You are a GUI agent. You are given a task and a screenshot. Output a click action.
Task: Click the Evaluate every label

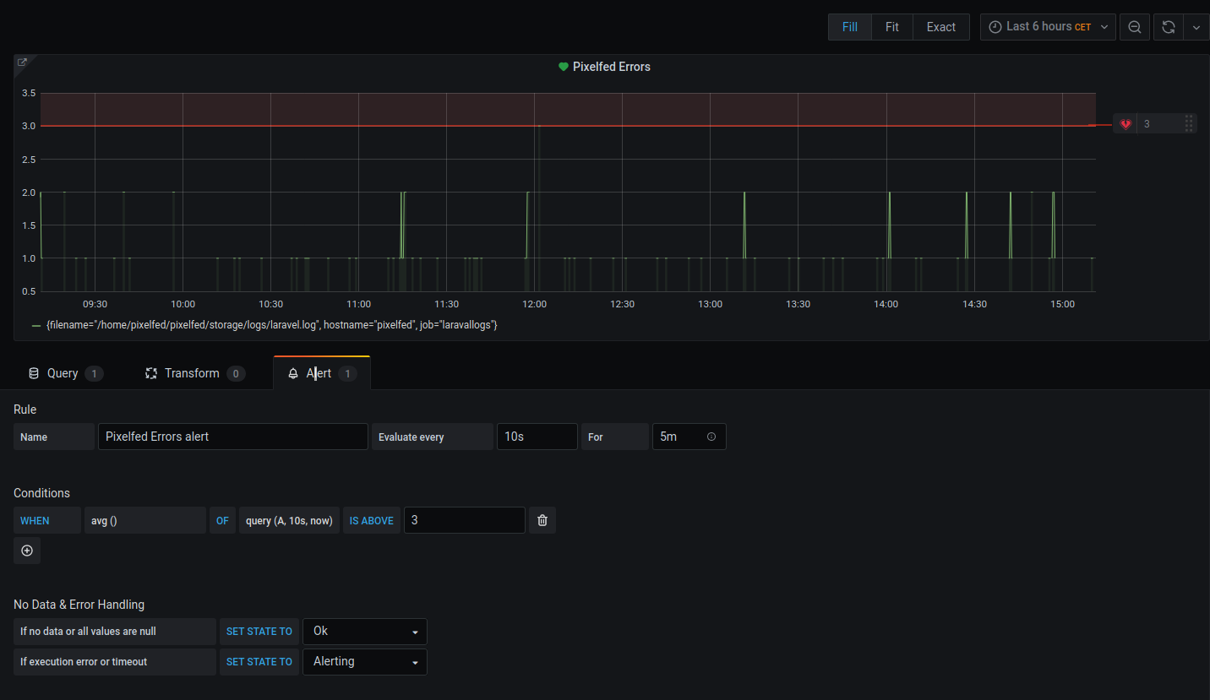(x=433, y=437)
